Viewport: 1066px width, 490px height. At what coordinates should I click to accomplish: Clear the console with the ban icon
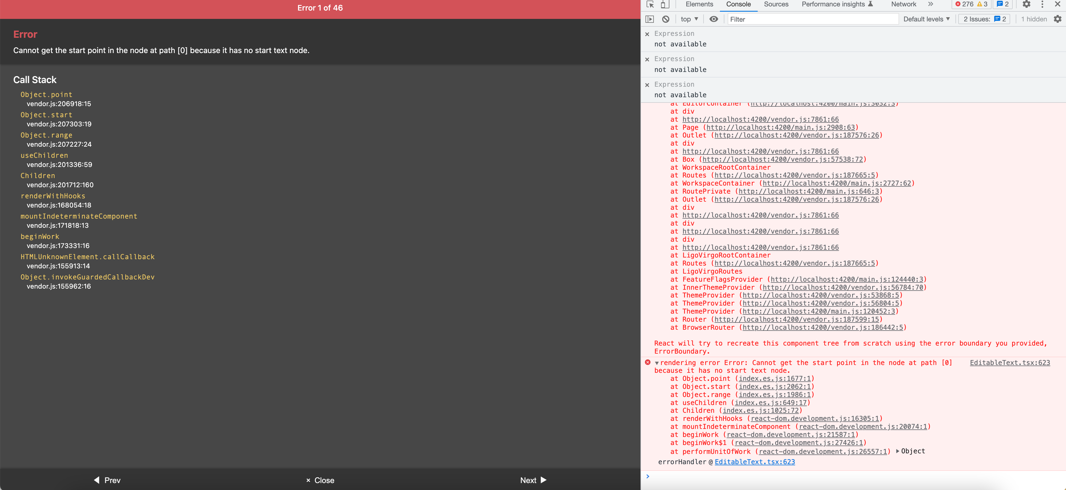[665, 19]
